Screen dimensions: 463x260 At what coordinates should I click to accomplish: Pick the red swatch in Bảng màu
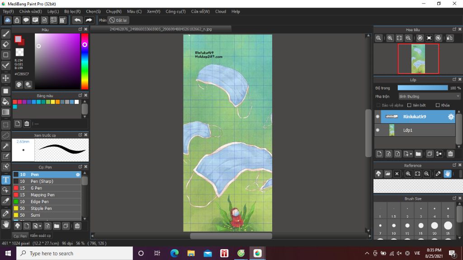pos(15,102)
